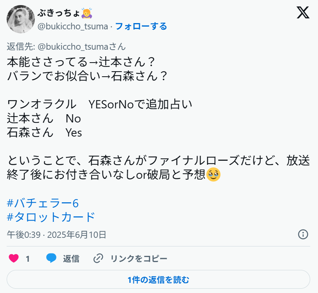Open the @bukiccho_tsuma handle under the name
Viewport: 318px width, 293px height.
(72, 26)
